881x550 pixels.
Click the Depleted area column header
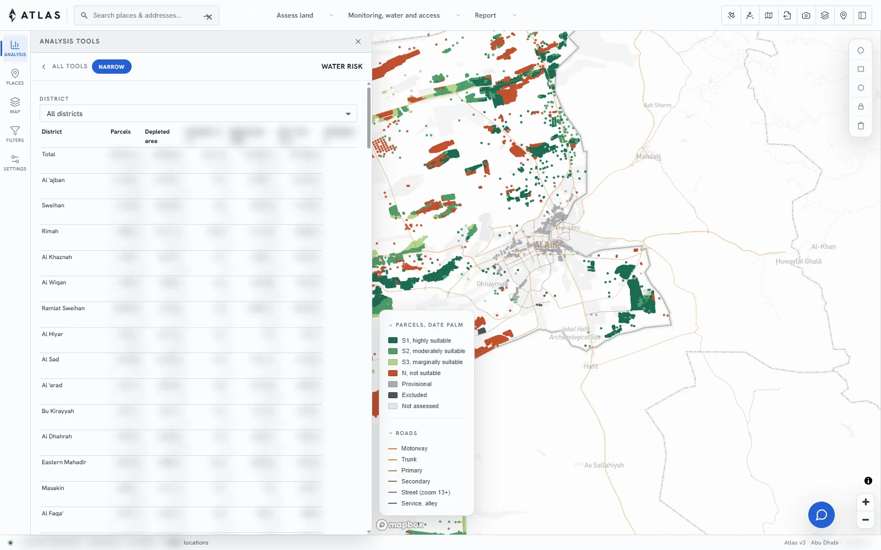[x=157, y=136]
